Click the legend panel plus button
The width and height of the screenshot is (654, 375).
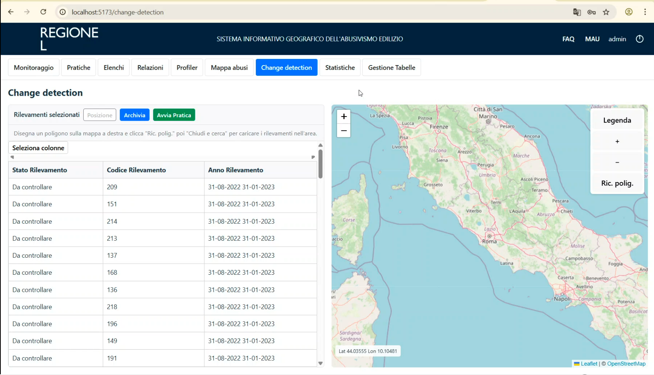[x=617, y=142]
